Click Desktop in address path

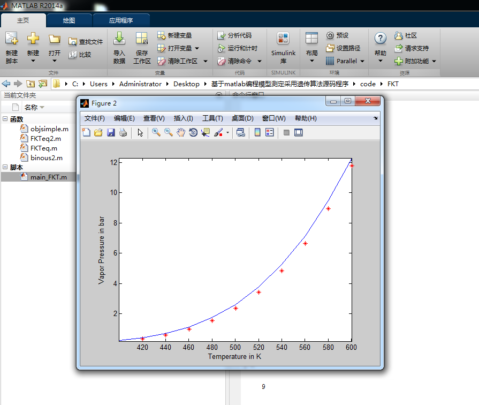[x=186, y=84]
